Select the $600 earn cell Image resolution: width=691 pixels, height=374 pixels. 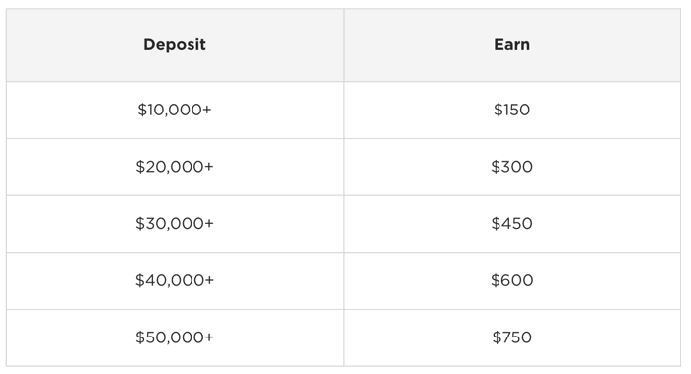click(512, 280)
